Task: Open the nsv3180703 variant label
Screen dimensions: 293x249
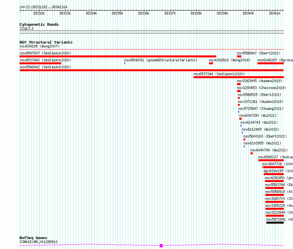Action: (x=279, y=199)
